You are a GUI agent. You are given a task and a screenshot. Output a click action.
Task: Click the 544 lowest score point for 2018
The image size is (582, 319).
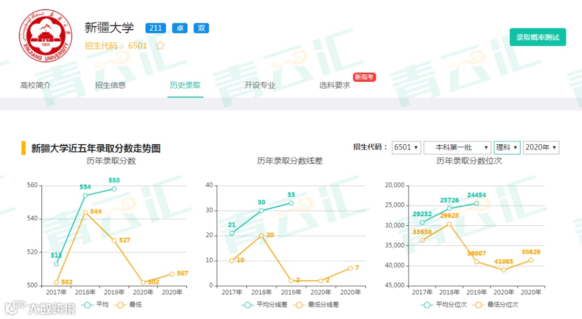coord(85,212)
